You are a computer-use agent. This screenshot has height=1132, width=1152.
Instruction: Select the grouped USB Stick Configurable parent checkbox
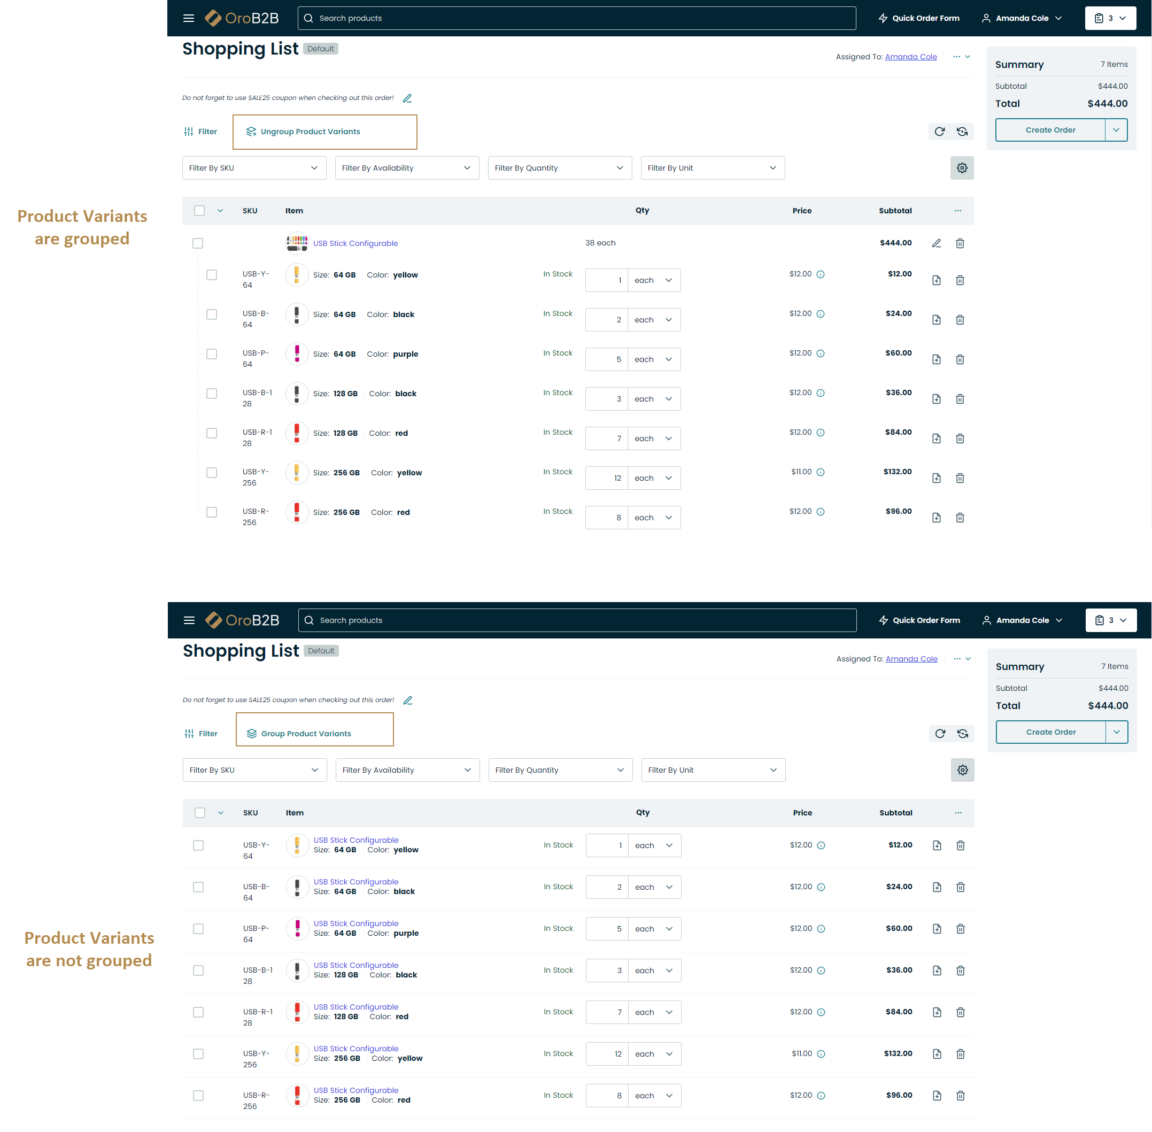(x=198, y=243)
